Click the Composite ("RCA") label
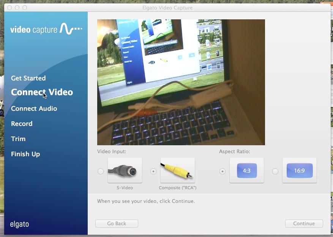This screenshot has width=333, height=237. [x=178, y=188]
